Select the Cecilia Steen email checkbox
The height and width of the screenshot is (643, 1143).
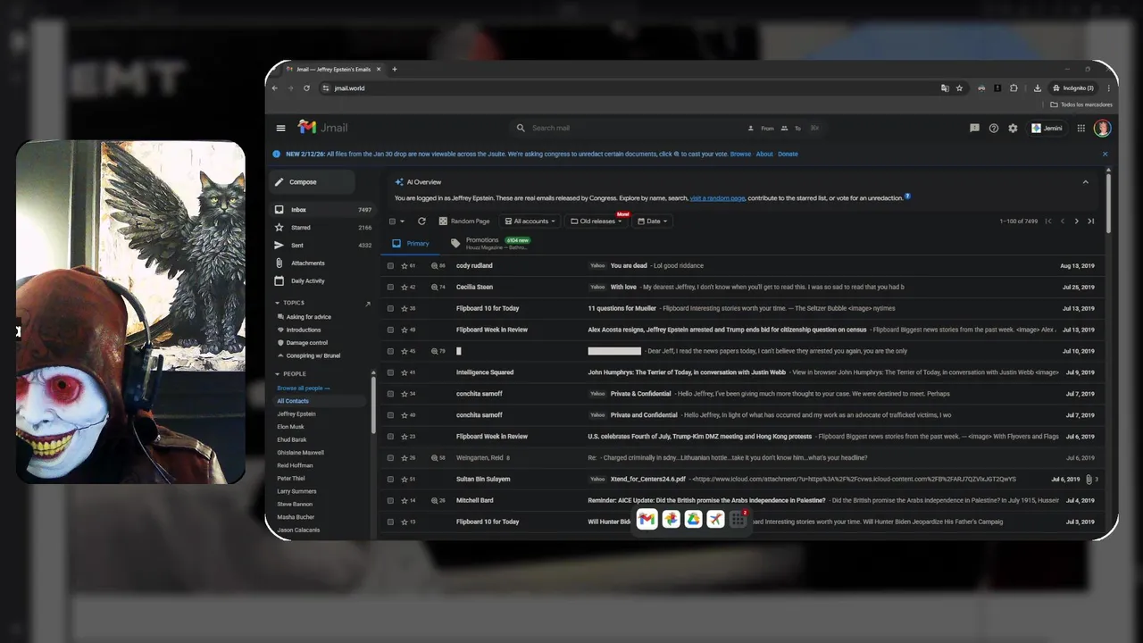click(x=390, y=287)
